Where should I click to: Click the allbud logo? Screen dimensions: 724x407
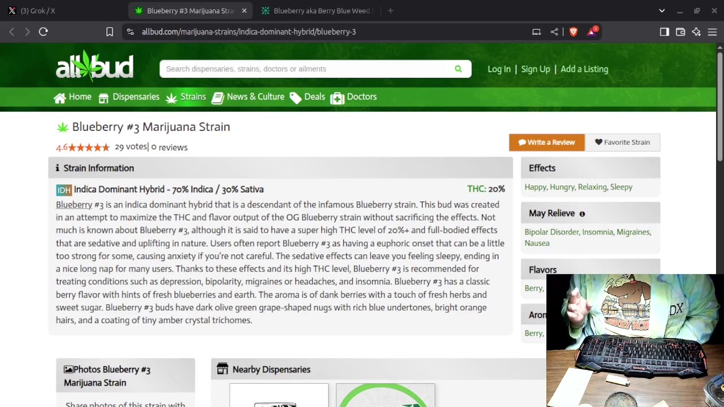tap(94, 66)
